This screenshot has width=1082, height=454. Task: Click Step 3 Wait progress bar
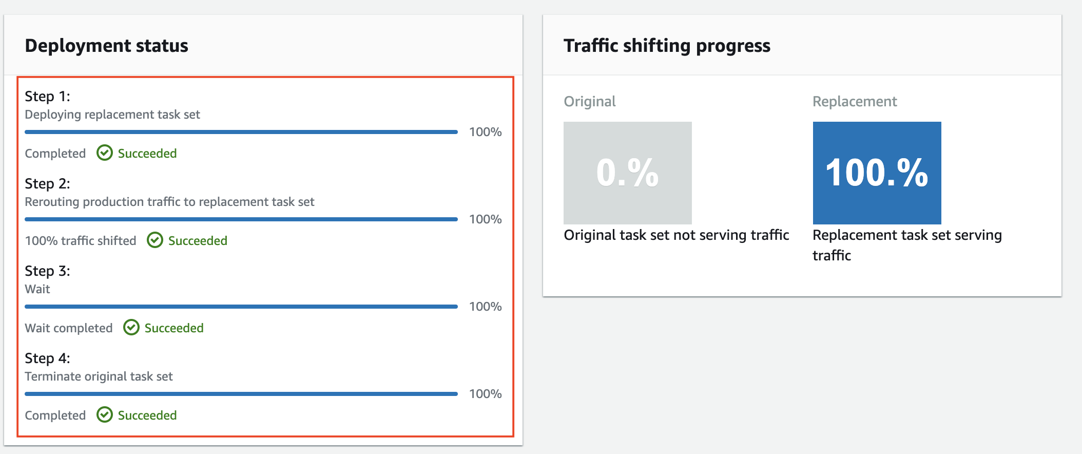[x=241, y=306]
